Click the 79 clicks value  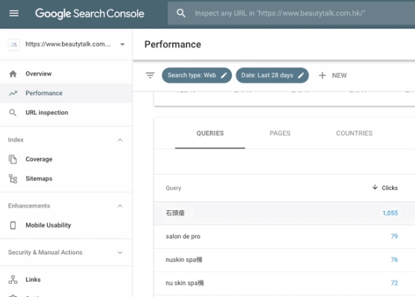394,236
